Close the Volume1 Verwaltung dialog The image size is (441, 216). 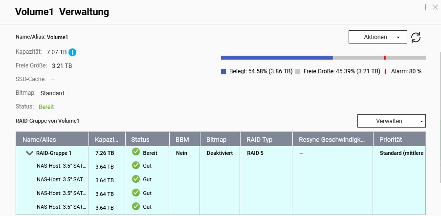point(435,7)
